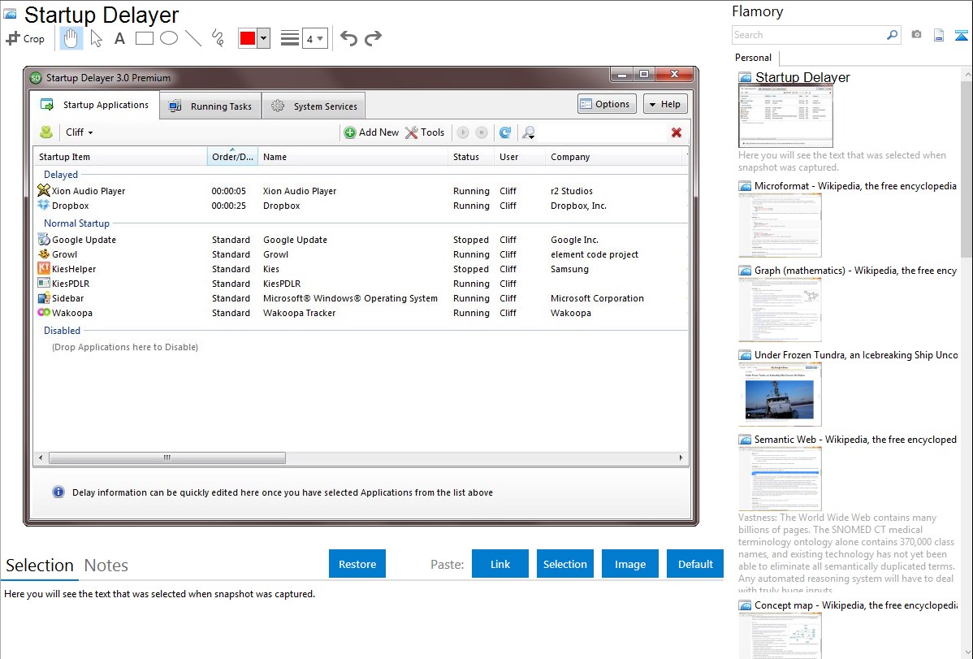Choose the text annotation tool
Viewport: 973px width, 659px height.
pos(119,38)
